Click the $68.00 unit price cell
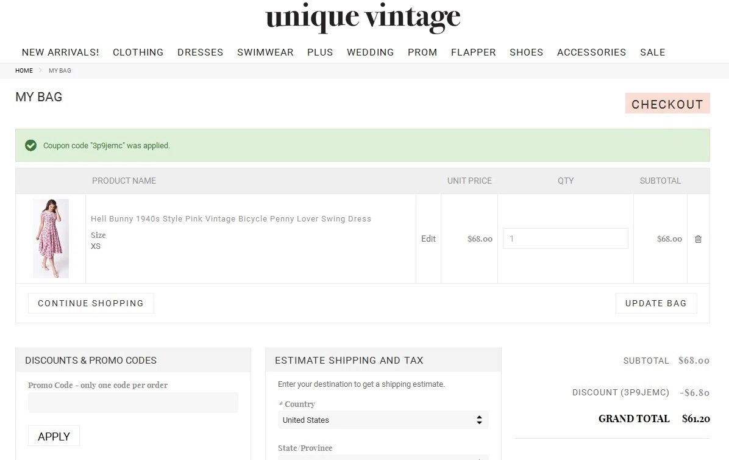729x460 pixels. click(480, 239)
